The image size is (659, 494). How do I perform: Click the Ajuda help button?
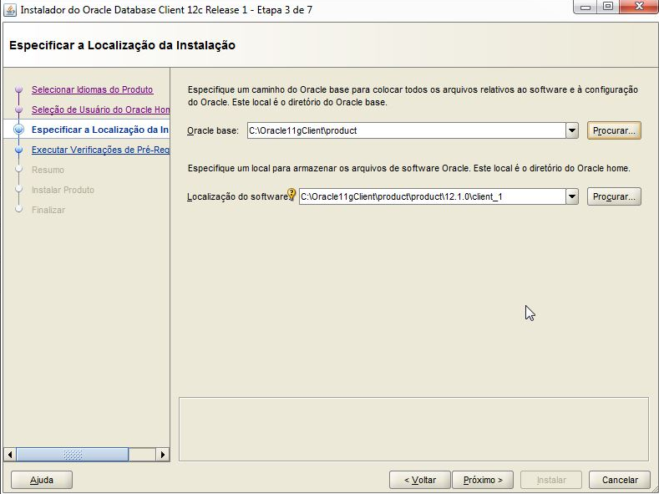click(42, 480)
